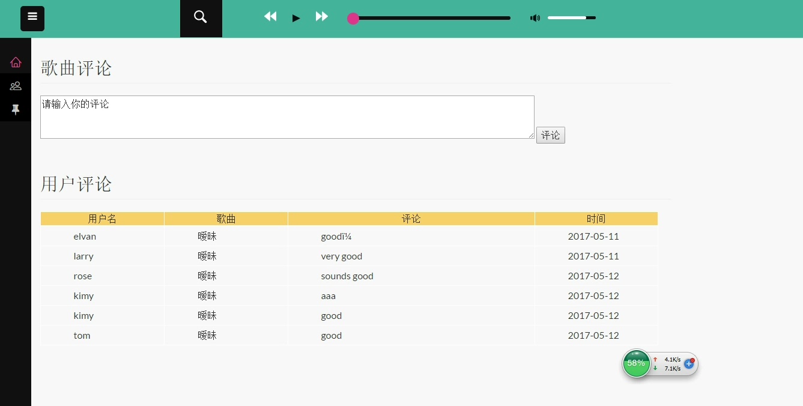Open the users sidebar icon
Viewport: 803px width, 406px height.
[x=16, y=86]
